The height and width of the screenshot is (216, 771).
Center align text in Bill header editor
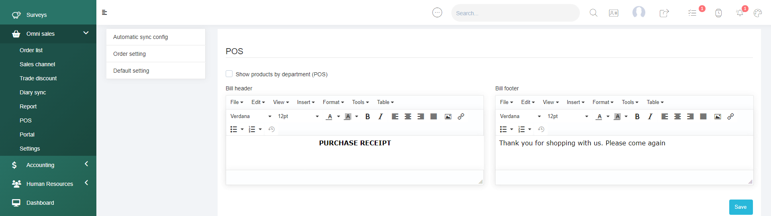pyautogui.click(x=408, y=116)
